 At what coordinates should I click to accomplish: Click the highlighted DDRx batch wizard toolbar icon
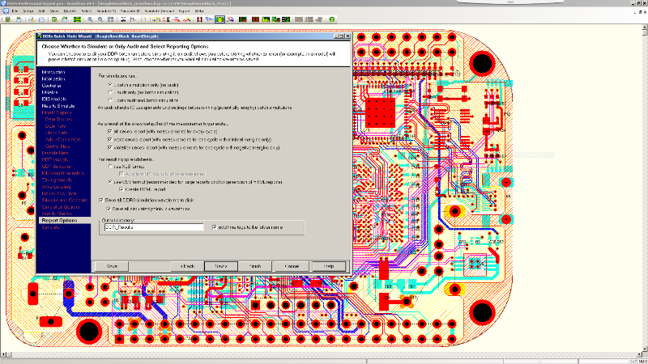[220, 19]
